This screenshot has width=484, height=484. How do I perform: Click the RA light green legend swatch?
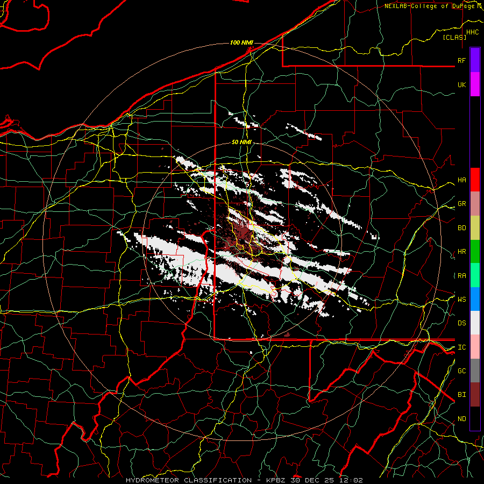pyautogui.click(x=475, y=275)
